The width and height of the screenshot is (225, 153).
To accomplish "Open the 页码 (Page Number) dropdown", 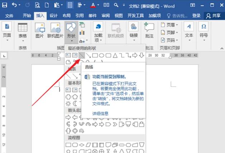I will [x=169, y=40].
